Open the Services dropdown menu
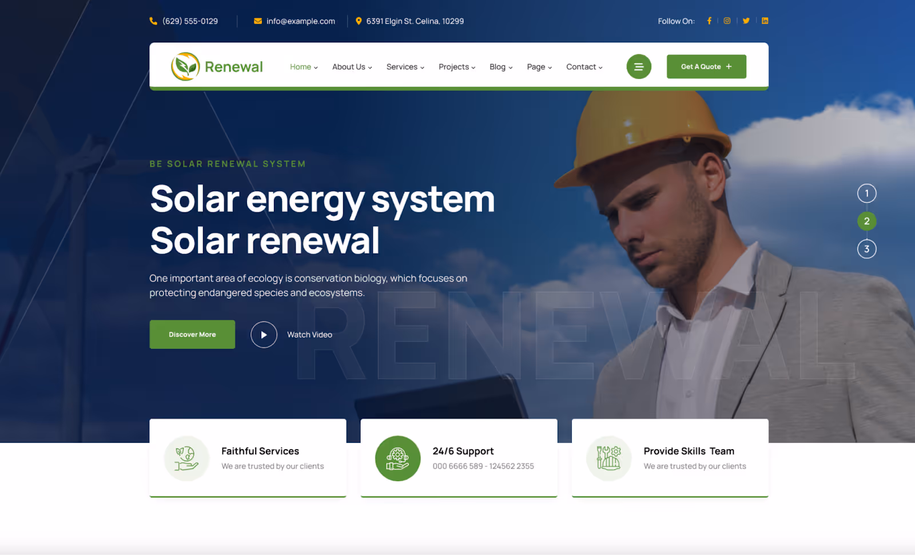The height and width of the screenshot is (555, 915). [405, 67]
